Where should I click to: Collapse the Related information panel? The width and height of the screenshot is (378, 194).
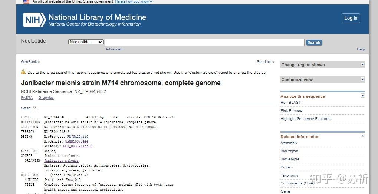(x=362, y=136)
